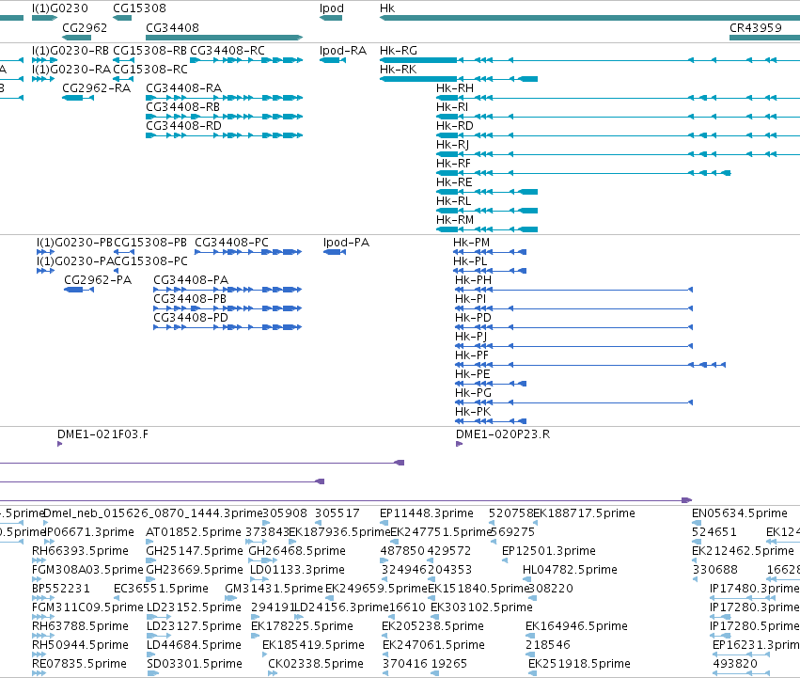Viewport: 800px width, 678px height.
Task: Select the Hk-PM protein label
Action: coord(471,243)
